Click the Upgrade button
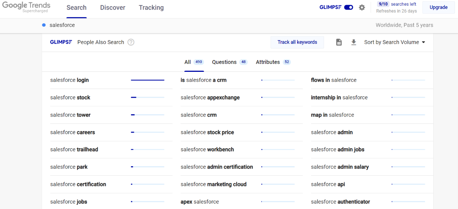 pyautogui.click(x=439, y=7)
